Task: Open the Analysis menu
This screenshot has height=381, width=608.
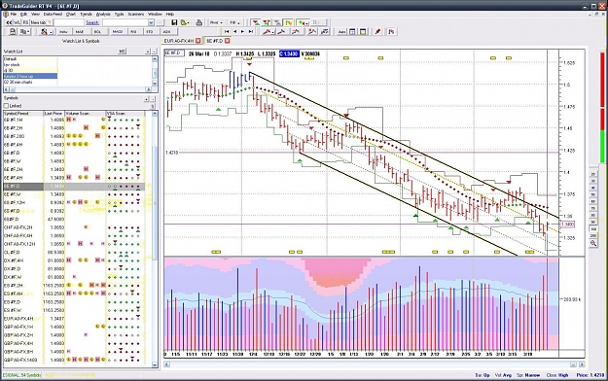Action: 103,14
